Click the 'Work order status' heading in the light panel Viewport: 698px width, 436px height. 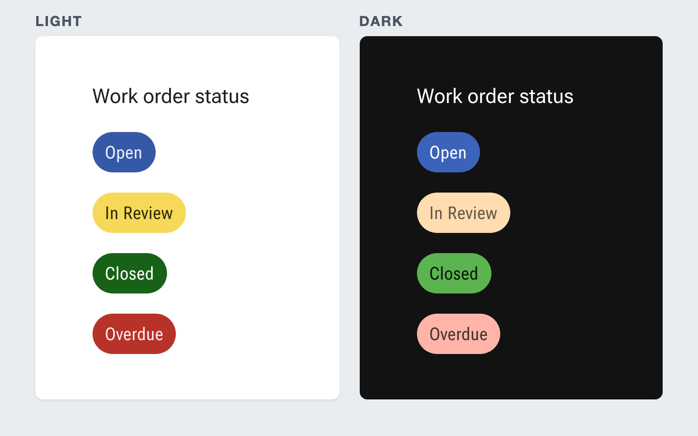(x=171, y=96)
